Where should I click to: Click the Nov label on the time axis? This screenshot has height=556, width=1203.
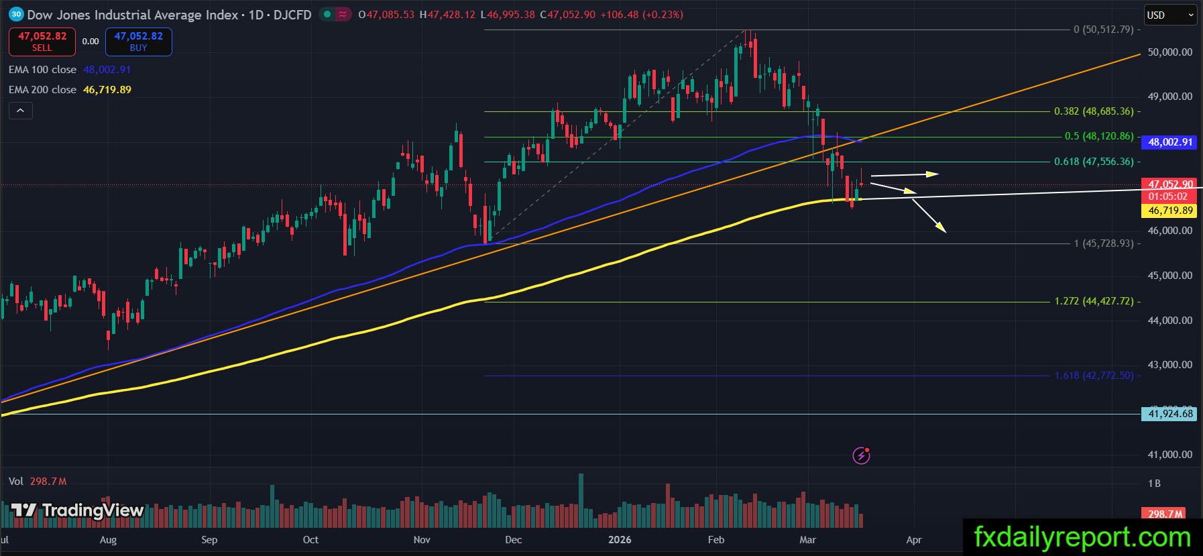coord(422,540)
